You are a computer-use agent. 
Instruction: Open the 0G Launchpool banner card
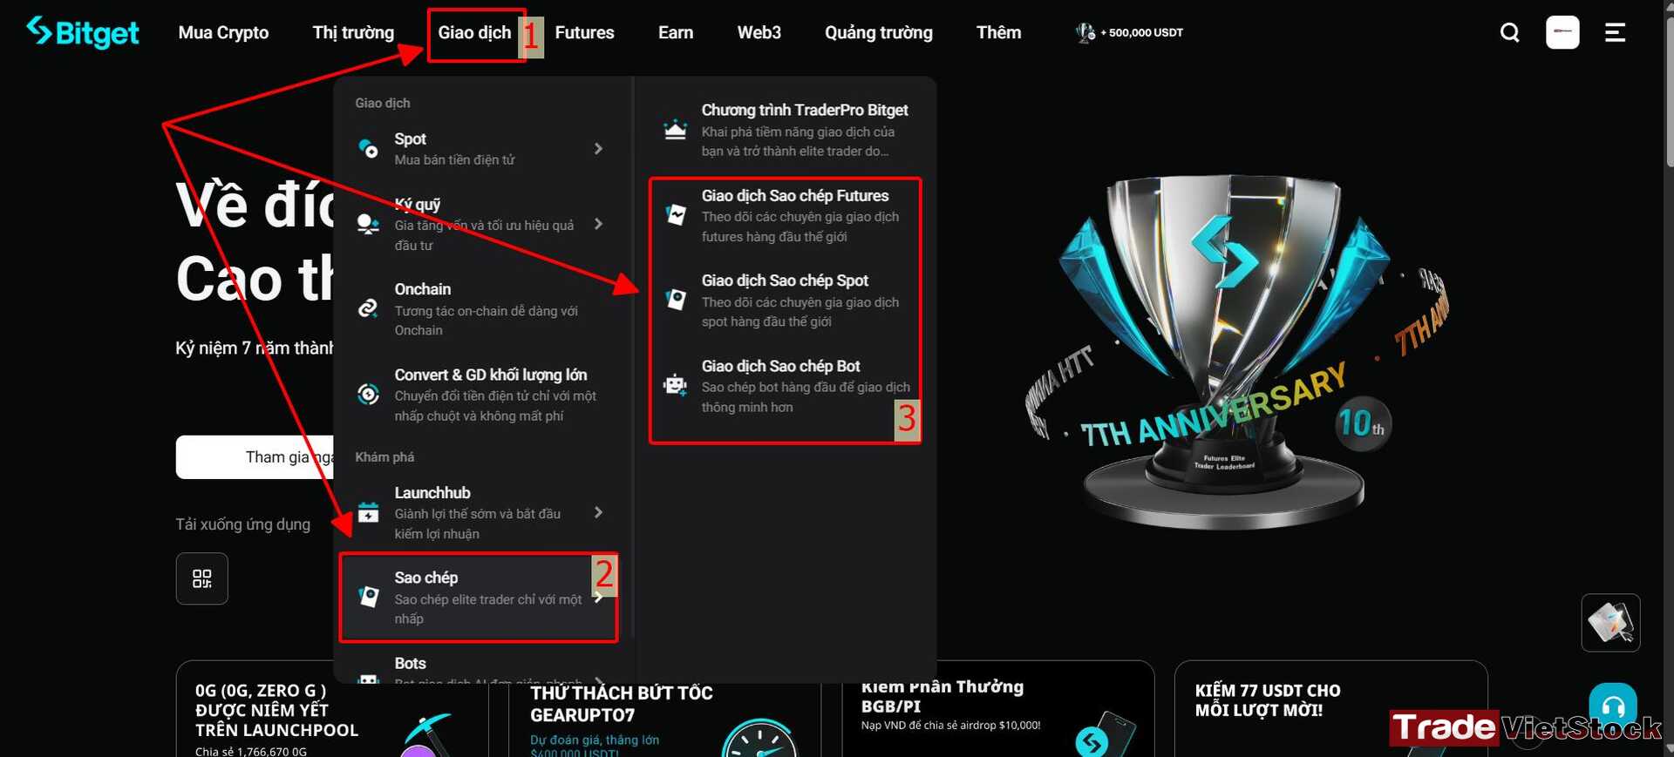pos(331,709)
